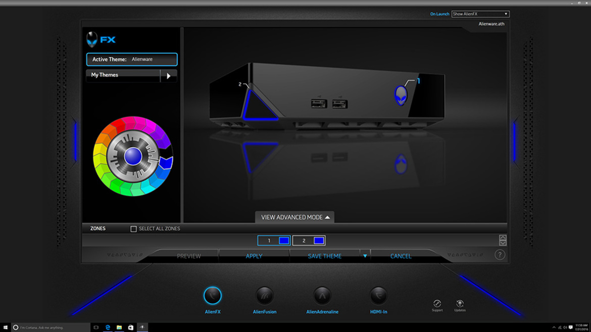Open the Save Theme dropdown arrow
This screenshot has width=591, height=332.
[x=365, y=256]
